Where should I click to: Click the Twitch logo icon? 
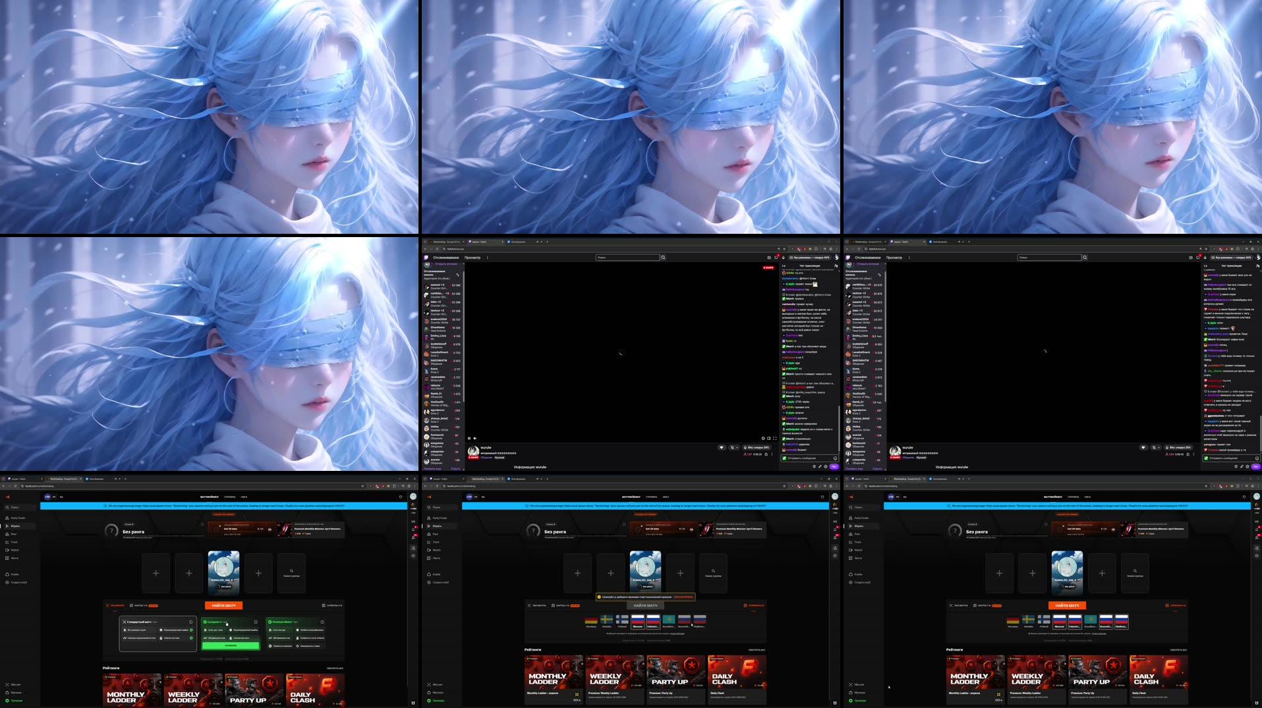click(427, 258)
